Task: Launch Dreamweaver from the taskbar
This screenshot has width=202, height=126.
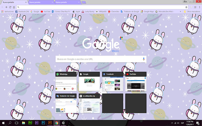Action: [30, 123]
